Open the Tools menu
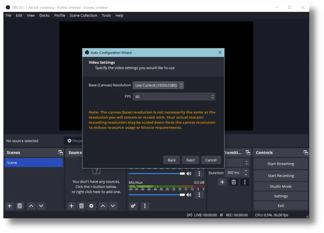324x233 pixels. pyautogui.click(x=106, y=15)
